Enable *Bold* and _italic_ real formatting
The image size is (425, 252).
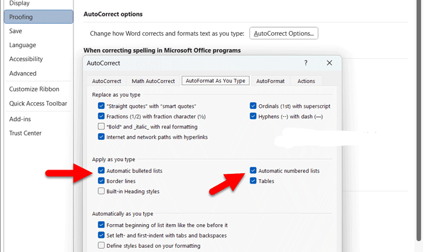(x=101, y=127)
